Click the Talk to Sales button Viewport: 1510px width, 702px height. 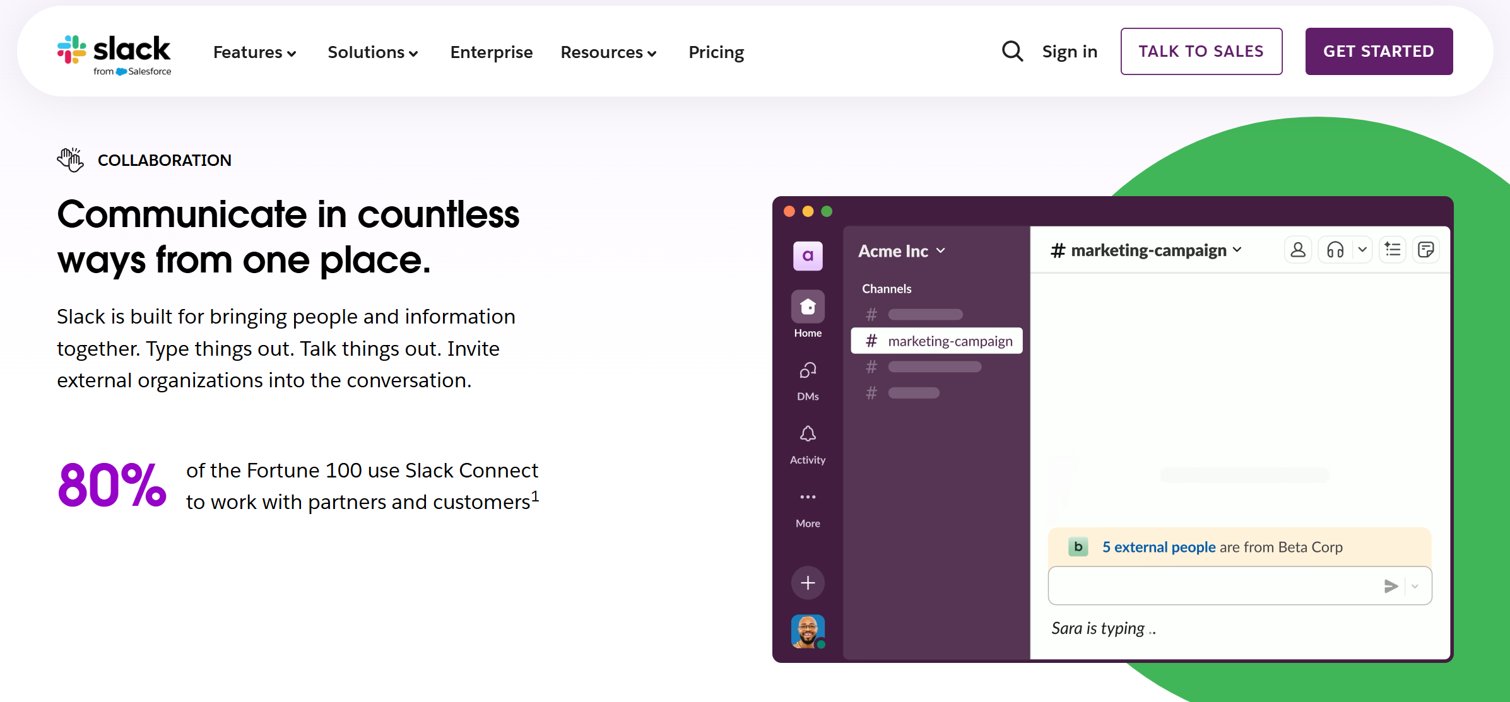1201,51
